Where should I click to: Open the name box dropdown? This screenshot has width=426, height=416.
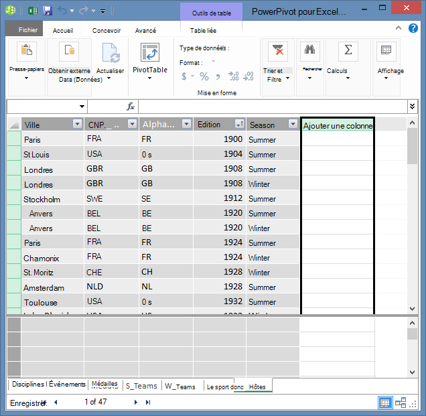point(82,107)
